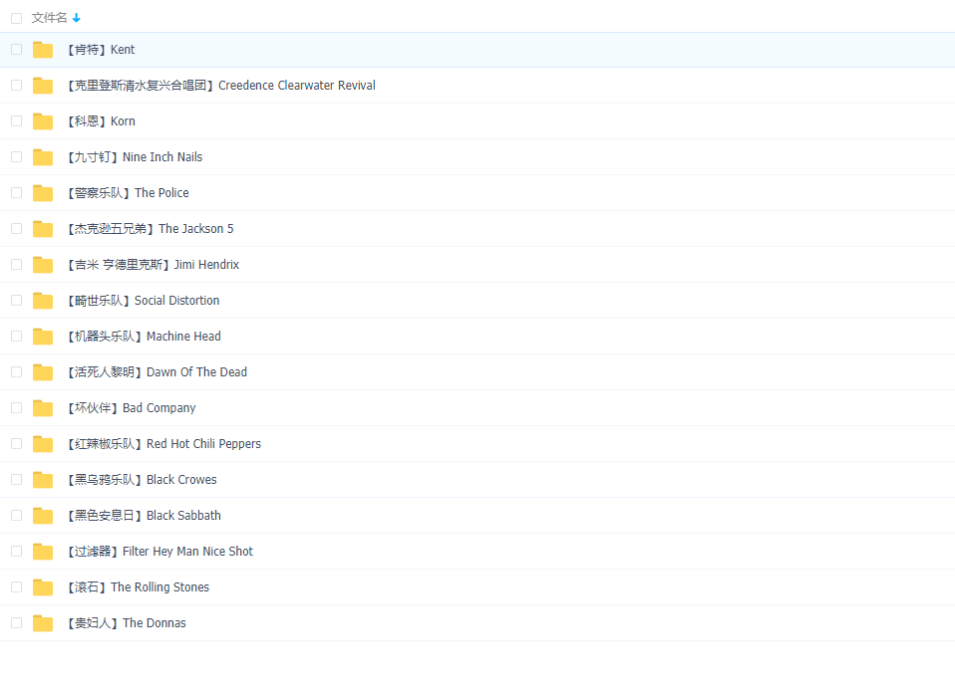Click the Jimi Hendrix folder icon

pyautogui.click(x=43, y=265)
